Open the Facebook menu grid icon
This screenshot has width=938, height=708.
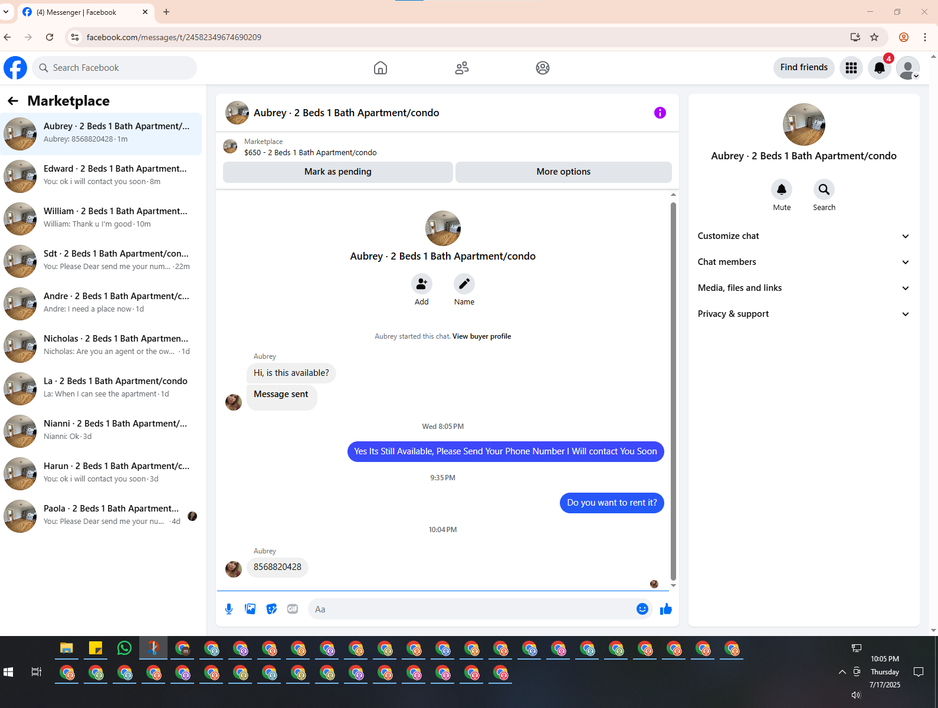coord(851,68)
